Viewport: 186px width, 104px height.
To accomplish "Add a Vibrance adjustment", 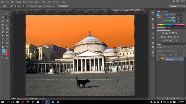I will (x=176, y=33).
